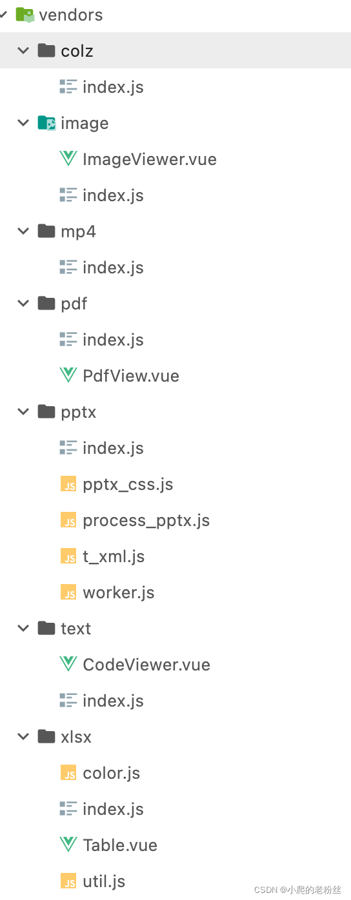Image resolution: width=351 pixels, height=900 pixels.
Task: Click the gray xlsx folder icon
Action: 46,736
